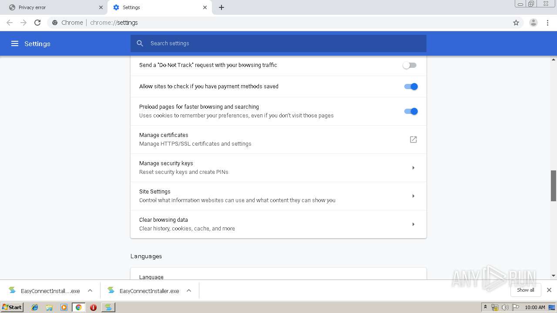Click the Chrome site info icon in address bar
This screenshot has height=313, width=557.
(x=55, y=23)
